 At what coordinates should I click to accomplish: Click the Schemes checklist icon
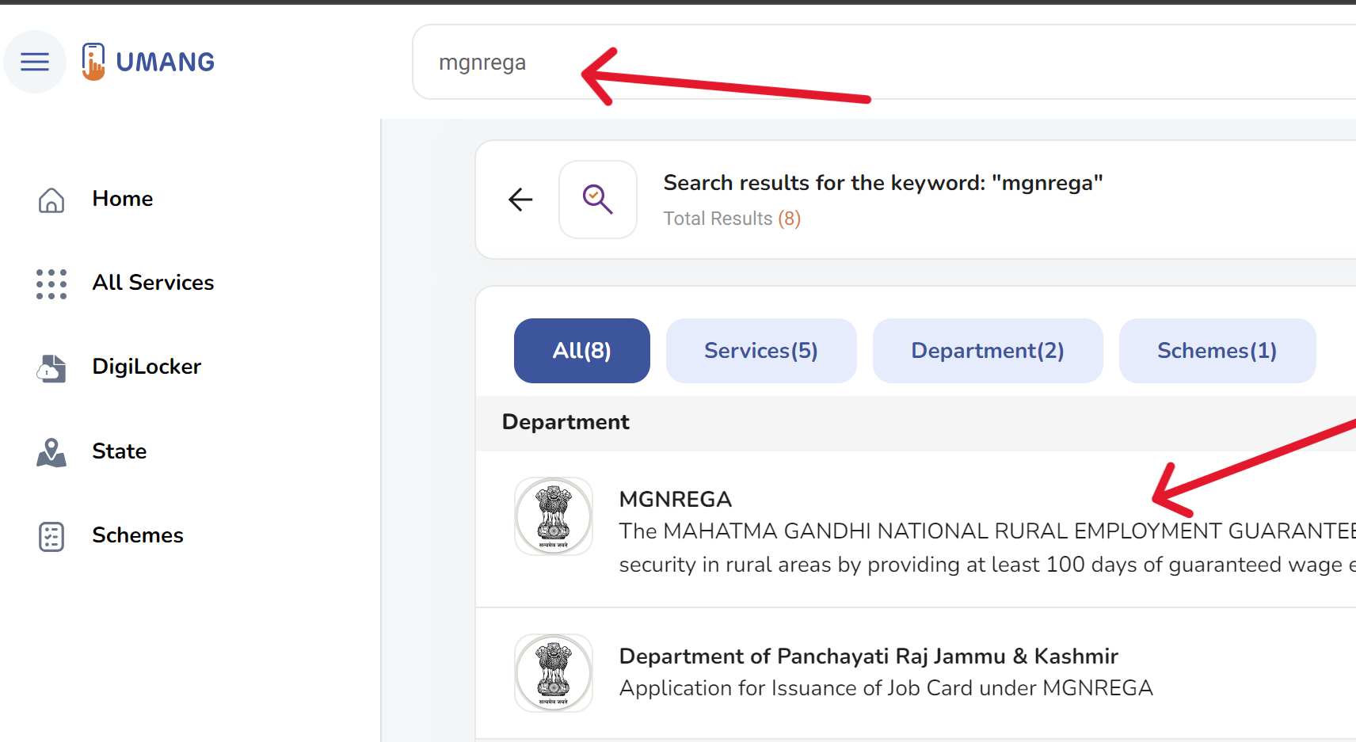tap(51, 536)
